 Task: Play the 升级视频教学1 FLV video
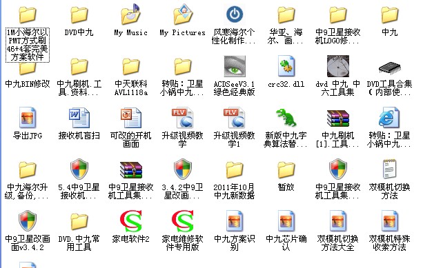235,118
